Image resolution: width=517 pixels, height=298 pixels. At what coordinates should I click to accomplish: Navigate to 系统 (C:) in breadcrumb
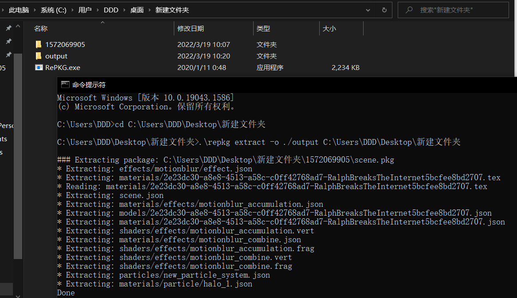[x=53, y=10]
